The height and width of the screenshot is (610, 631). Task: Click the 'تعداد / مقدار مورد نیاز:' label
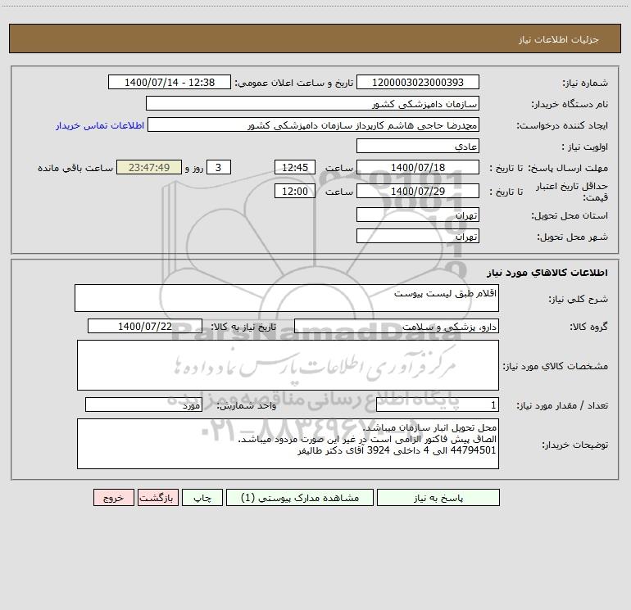click(x=562, y=406)
